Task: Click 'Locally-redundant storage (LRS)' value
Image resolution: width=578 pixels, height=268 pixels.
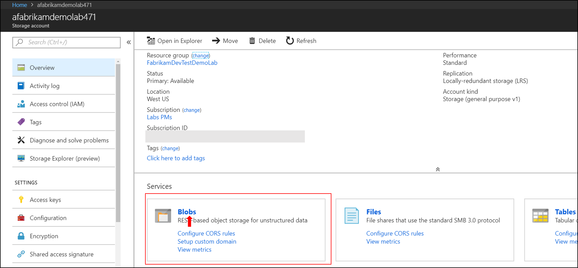Action: click(485, 81)
